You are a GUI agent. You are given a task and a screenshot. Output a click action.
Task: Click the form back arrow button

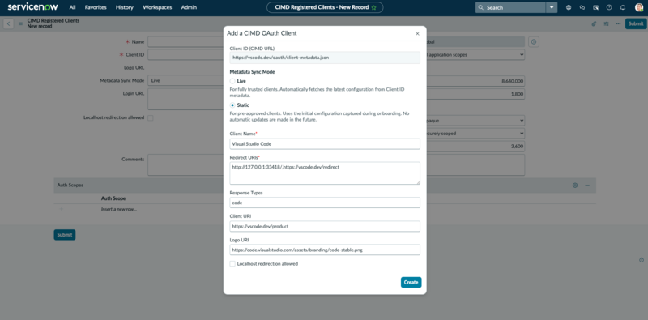click(x=8, y=23)
